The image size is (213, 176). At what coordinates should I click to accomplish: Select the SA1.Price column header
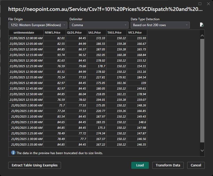pyautogui.click(x=97, y=33)
